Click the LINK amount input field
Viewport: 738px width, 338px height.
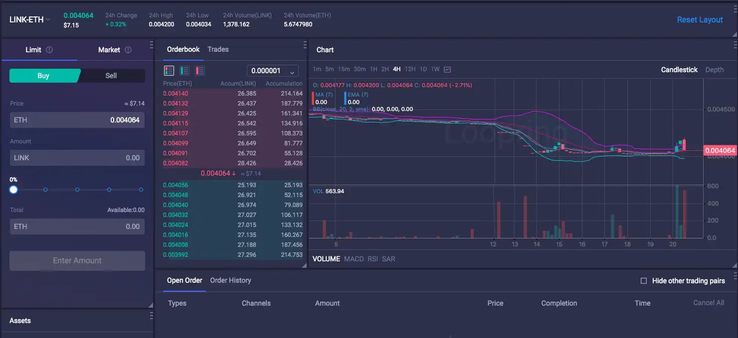[x=77, y=158]
